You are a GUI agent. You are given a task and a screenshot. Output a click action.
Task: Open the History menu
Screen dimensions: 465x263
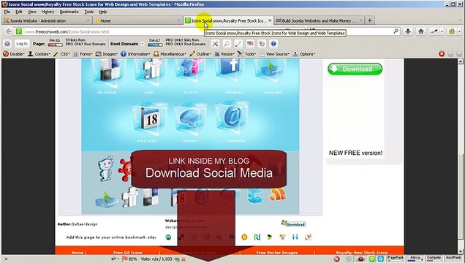[x=48, y=12]
